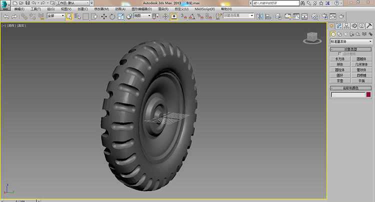Open the 全部 selection filter dropdown
The width and height of the screenshot is (375, 202).
56,16
